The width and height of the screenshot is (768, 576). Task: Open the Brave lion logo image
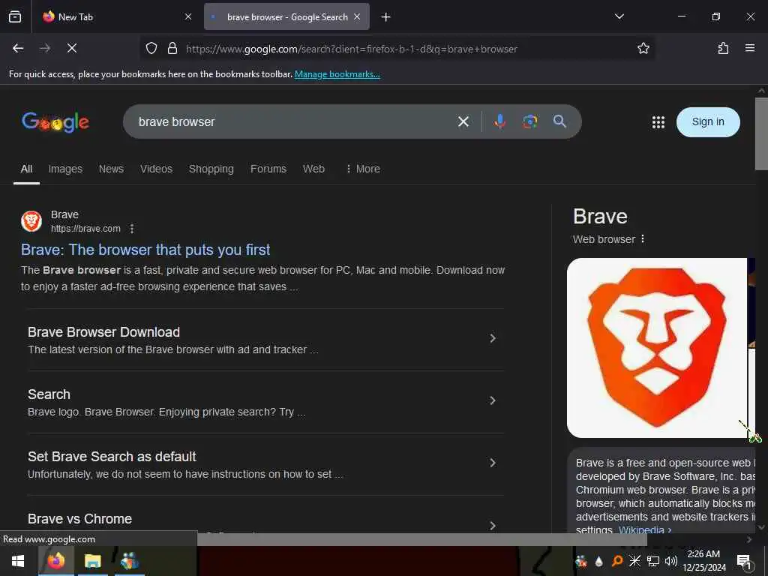pos(657,348)
